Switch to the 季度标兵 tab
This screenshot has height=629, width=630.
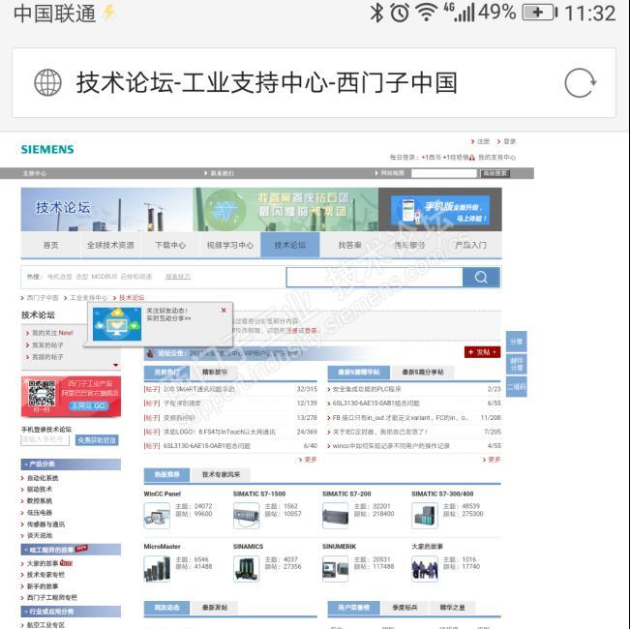(405, 608)
